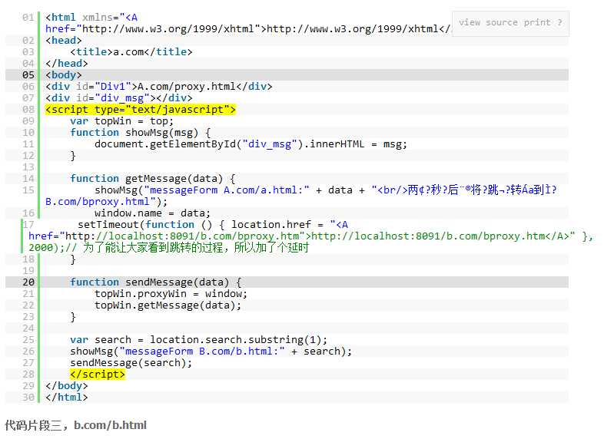614x439 pixels.
Task: Click the yellow </script> closing tag
Action: pos(98,374)
